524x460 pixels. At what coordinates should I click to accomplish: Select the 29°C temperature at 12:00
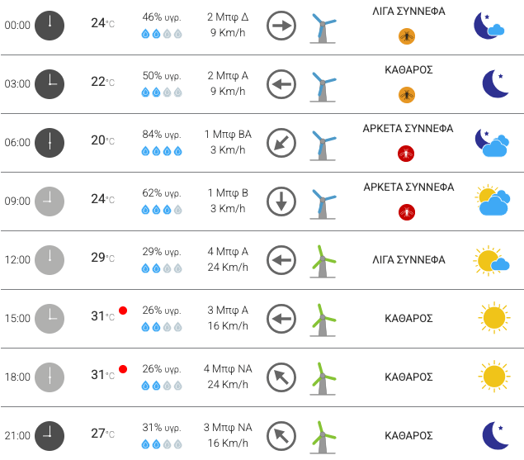(102, 258)
